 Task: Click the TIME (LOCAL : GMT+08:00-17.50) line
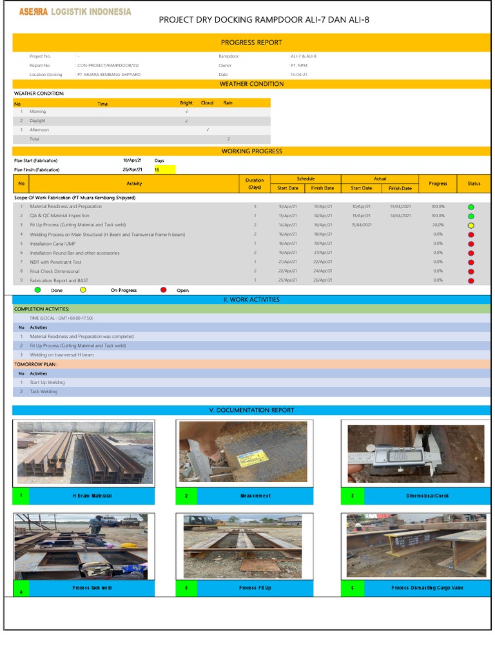[61, 318]
